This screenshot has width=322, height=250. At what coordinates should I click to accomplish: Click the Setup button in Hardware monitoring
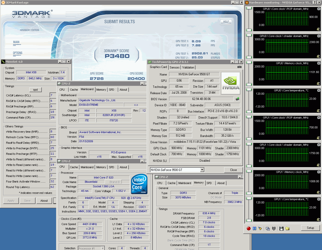point(310,228)
